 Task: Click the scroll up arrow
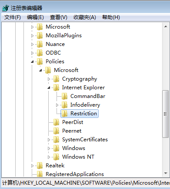[x=166, y=26]
